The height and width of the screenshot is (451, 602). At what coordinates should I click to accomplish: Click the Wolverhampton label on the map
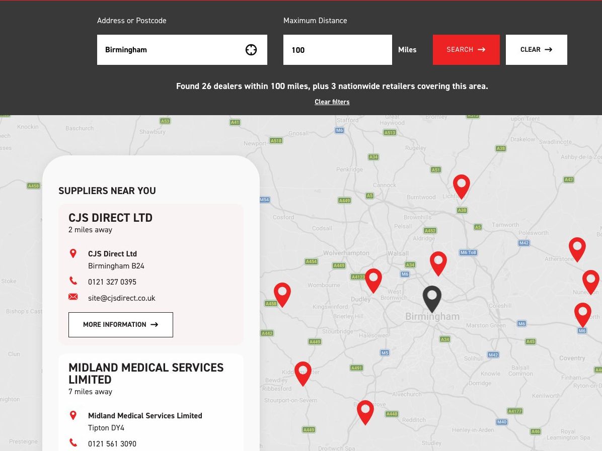346,253
